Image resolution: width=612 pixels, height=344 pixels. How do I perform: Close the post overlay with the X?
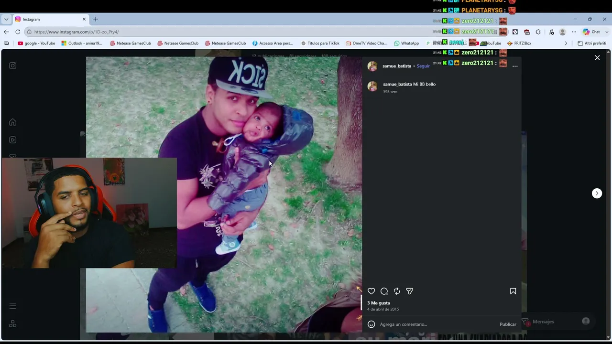(597, 57)
